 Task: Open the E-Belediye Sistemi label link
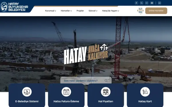(27, 101)
